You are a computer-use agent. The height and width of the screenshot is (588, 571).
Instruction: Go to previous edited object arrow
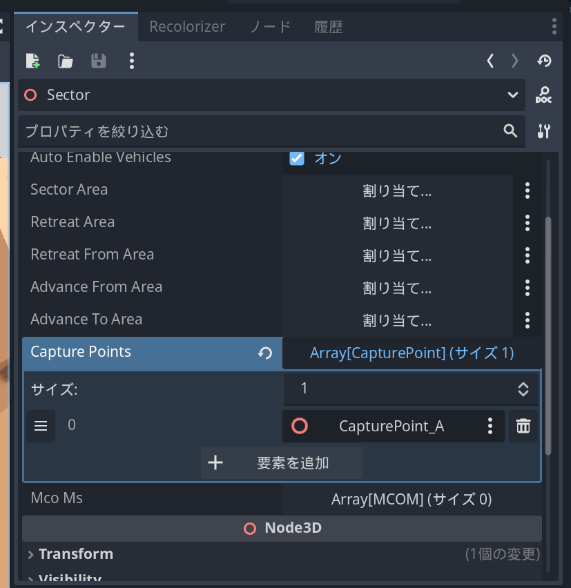point(490,61)
